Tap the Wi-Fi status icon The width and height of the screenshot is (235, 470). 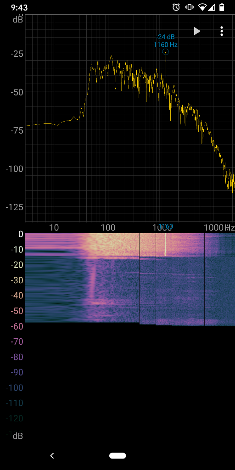click(202, 7)
